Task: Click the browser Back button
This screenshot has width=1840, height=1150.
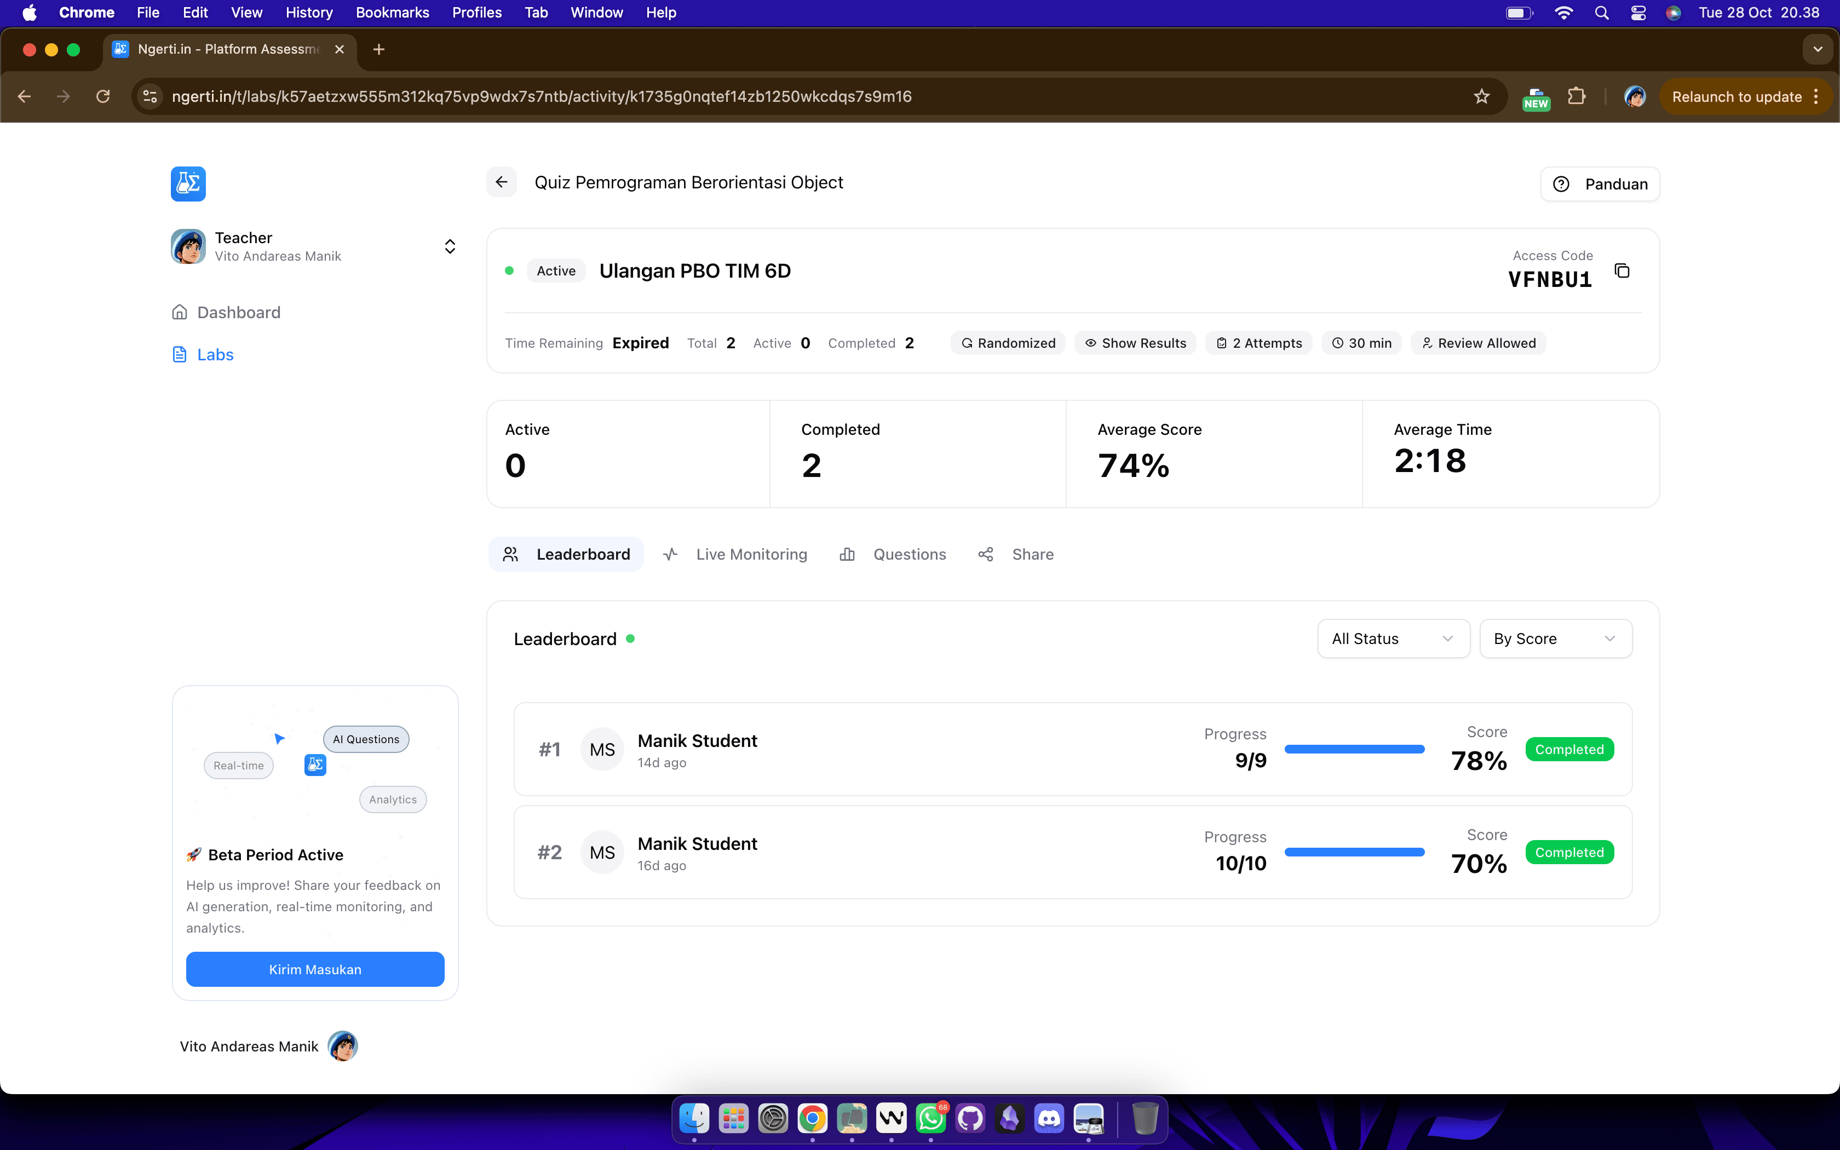Action: (x=24, y=96)
